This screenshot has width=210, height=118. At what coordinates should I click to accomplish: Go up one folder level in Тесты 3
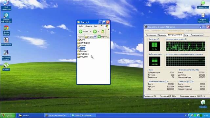(x=103, y=31)
